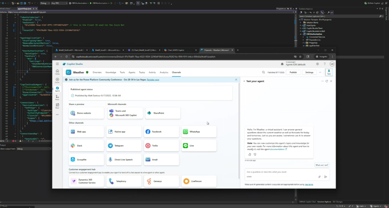Open the Telephony engagement hub
Viewport: 389px width, 208px height.
pyautogui.click(x=124, y=181)
